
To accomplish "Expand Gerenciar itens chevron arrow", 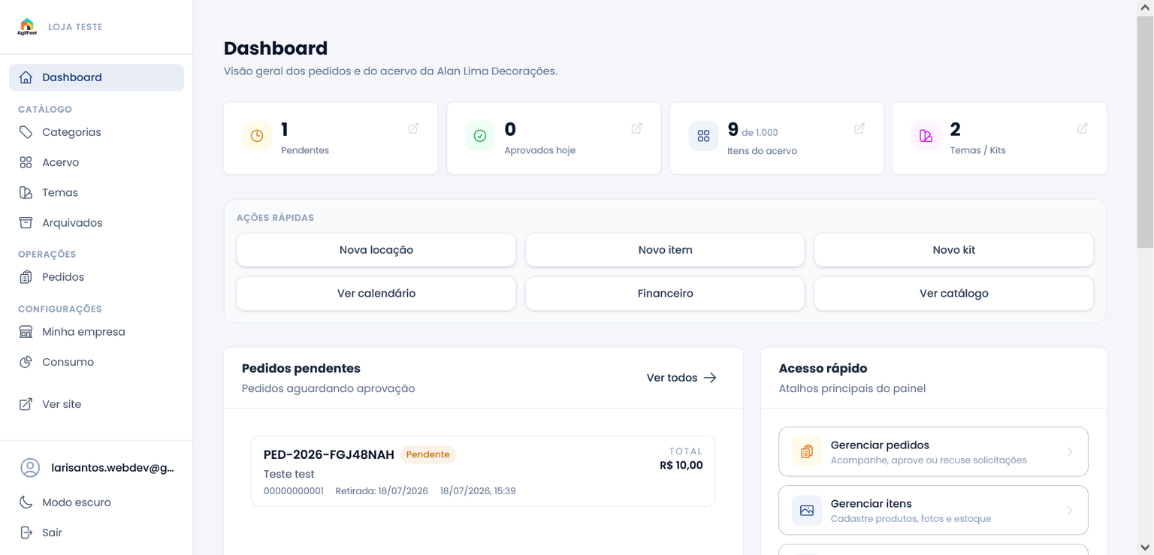I will 1070,510.
